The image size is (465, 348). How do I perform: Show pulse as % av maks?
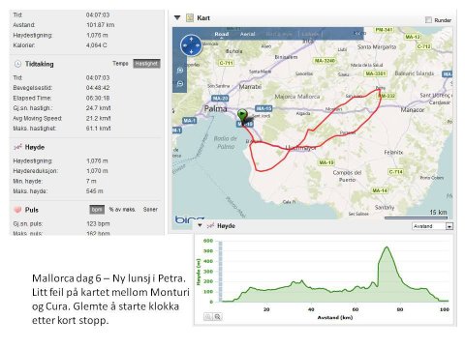pyautogui.click(x=122, y=210)
